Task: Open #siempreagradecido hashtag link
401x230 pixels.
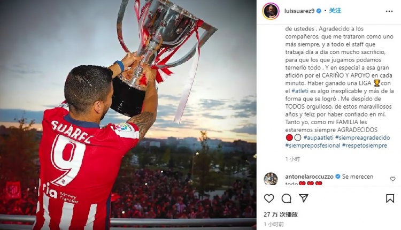Action: [x=363, y=137]
